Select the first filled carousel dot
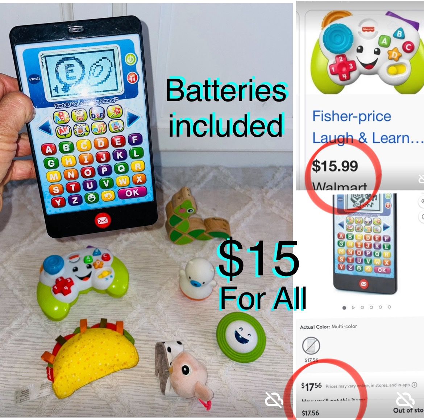Image resolution: width=424 pixels, height=420 pixels. (x=344, y=308)
